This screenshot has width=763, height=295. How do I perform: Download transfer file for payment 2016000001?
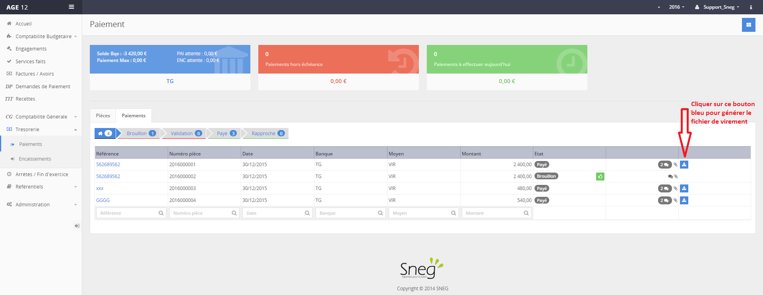[x=684, y=165]
